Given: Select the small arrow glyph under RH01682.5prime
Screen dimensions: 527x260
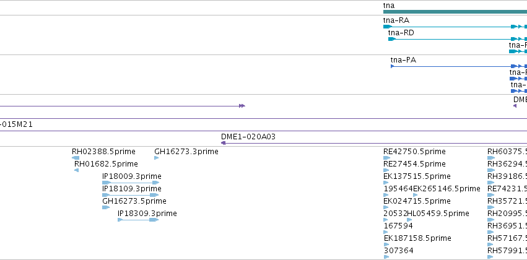Looking at the screenshot, I should point(76,170).
